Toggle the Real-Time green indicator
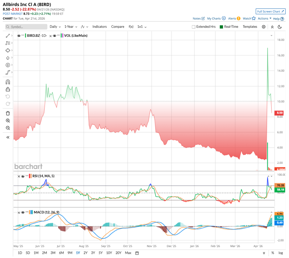This screenshot has width=289, height=258. [x=221, y=27]
